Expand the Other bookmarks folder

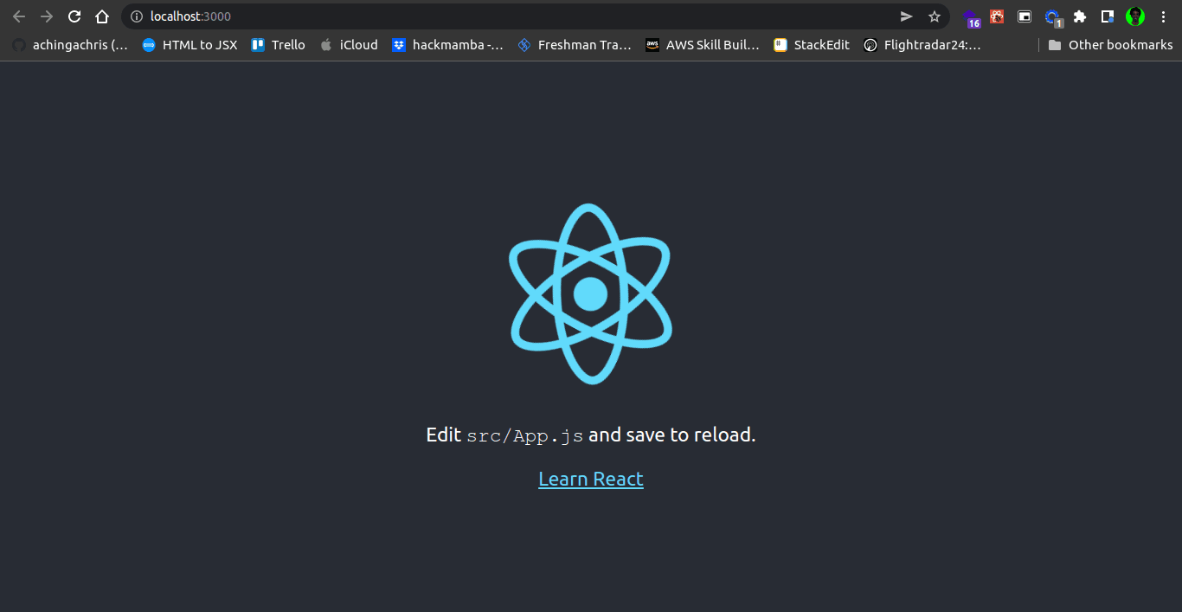pos(1110,45)
